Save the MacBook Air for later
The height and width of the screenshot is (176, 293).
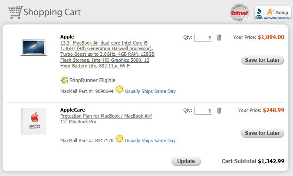262,60
